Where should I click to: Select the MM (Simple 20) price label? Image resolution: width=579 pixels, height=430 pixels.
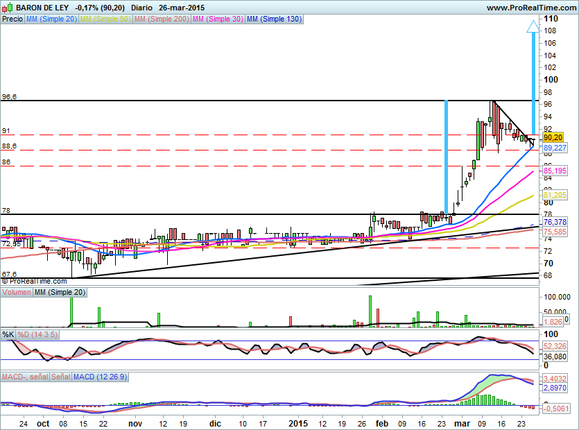click(x=51, y=19)
